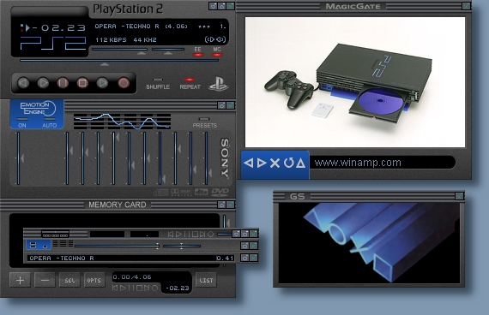Screen dimensions: 489x315
Task: Click the -02.23 time display in main player
Action: tap(59, 28)
